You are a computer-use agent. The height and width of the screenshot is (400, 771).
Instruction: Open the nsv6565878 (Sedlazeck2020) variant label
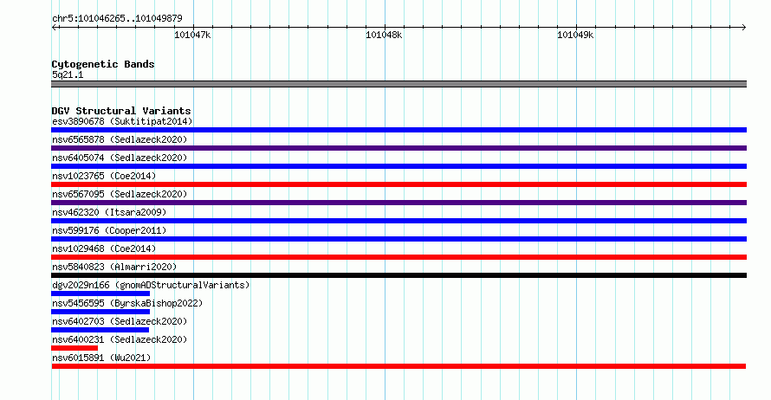tap(120, 139)
